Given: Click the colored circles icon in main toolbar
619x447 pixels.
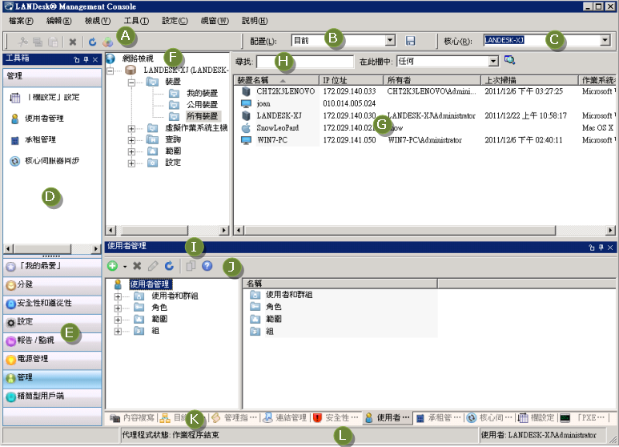Looking at the screenshot, I should click(x=107, y=42).
